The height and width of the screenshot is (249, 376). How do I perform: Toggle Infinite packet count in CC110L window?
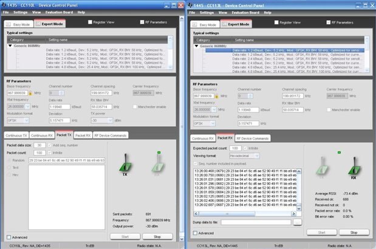(49, 152)
